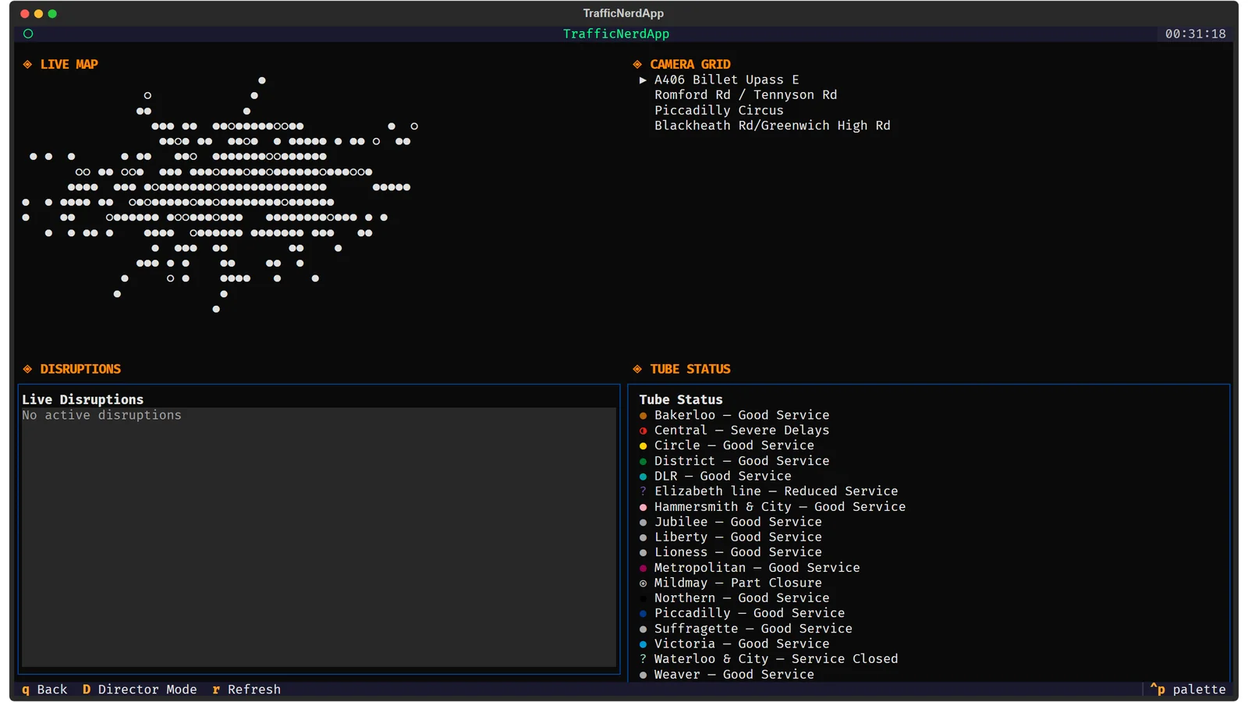Viewport: 1248px width, 702px height.
Task: Click the Bakerloo line brown status dot
Action: point(643,416)
